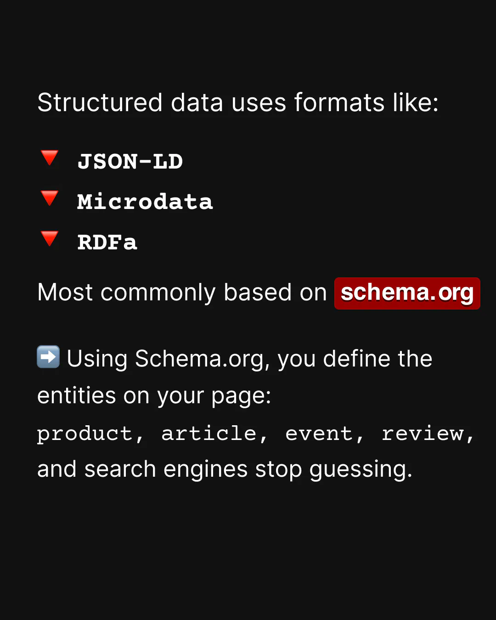Select the monospace word 'event,'
This screenshot has width=496, height=620.
coord(325,434)
